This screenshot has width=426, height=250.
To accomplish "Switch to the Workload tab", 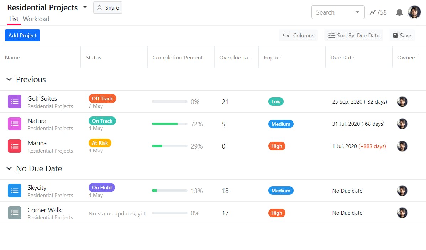I will 36,19.
